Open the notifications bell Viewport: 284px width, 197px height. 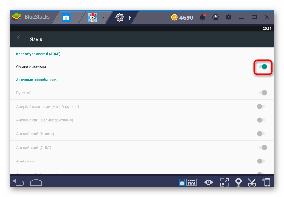(x=202, y=17)
